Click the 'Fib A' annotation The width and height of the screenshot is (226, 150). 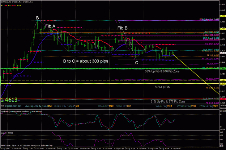pyautogui.click(x=50, y=26)
